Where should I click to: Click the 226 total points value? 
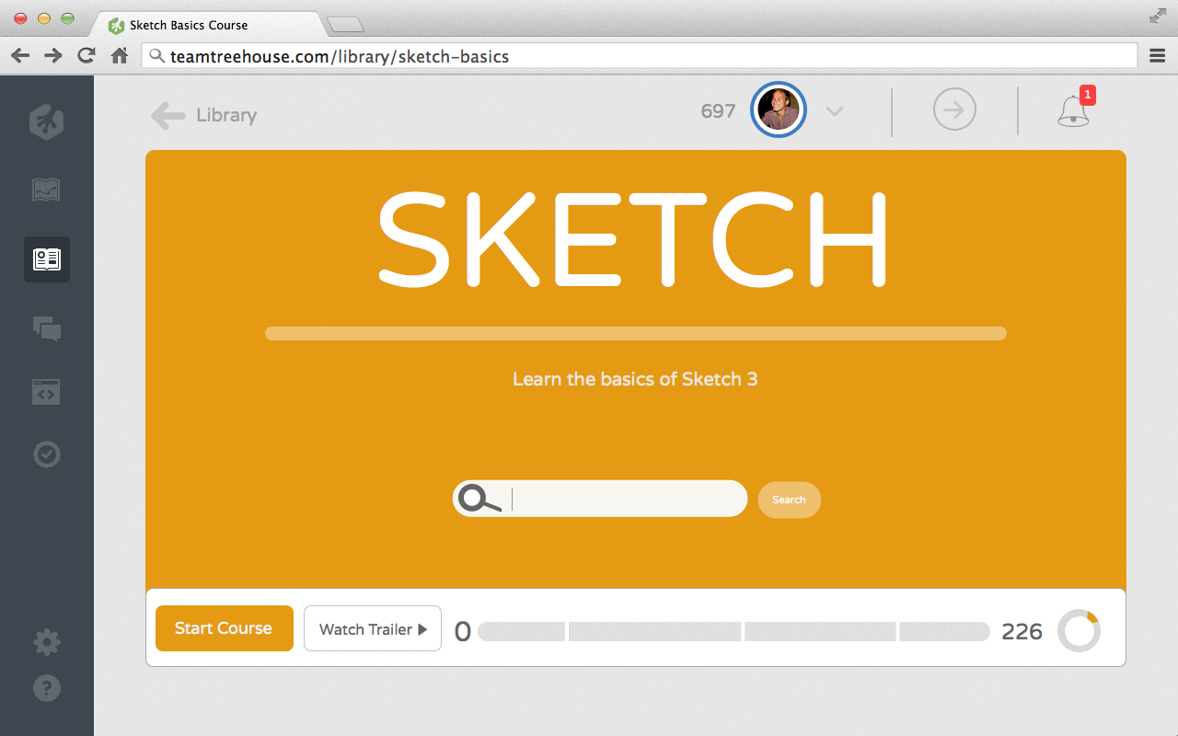1022,631
